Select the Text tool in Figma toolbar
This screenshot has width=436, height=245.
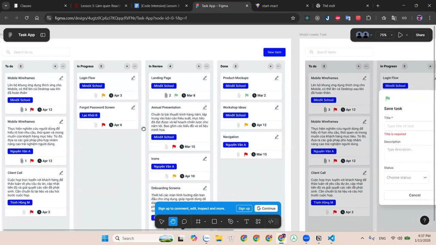point(247,222)
